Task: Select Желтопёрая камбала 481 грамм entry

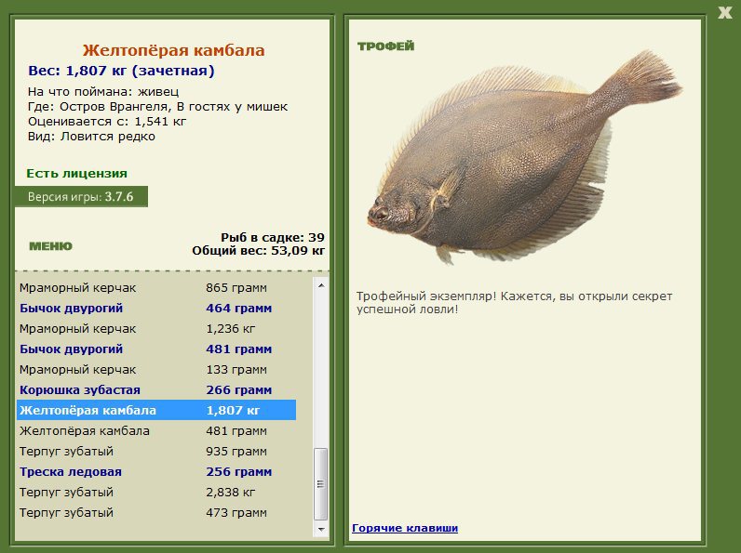Action: (x=155, y=431)
